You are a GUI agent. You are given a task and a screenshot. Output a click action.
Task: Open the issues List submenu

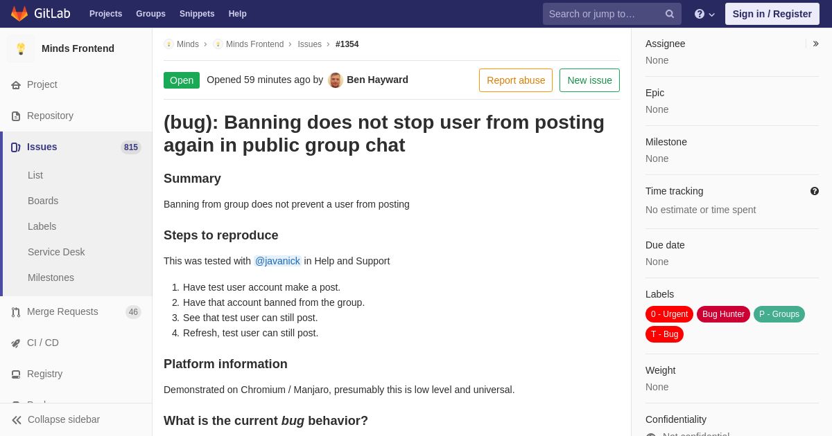(x=35, y=175)
